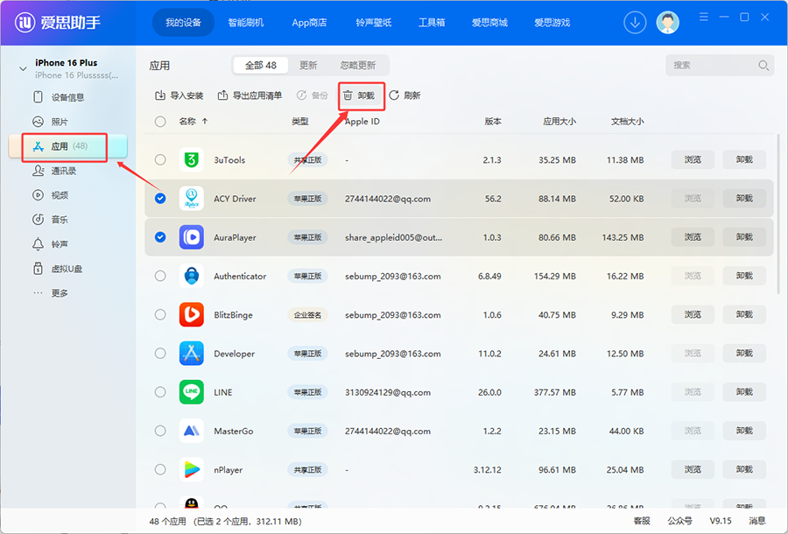Select 应用 (48) in the sidebar
788x534 pixels.
pyautogui.click(x=67, y=146)
